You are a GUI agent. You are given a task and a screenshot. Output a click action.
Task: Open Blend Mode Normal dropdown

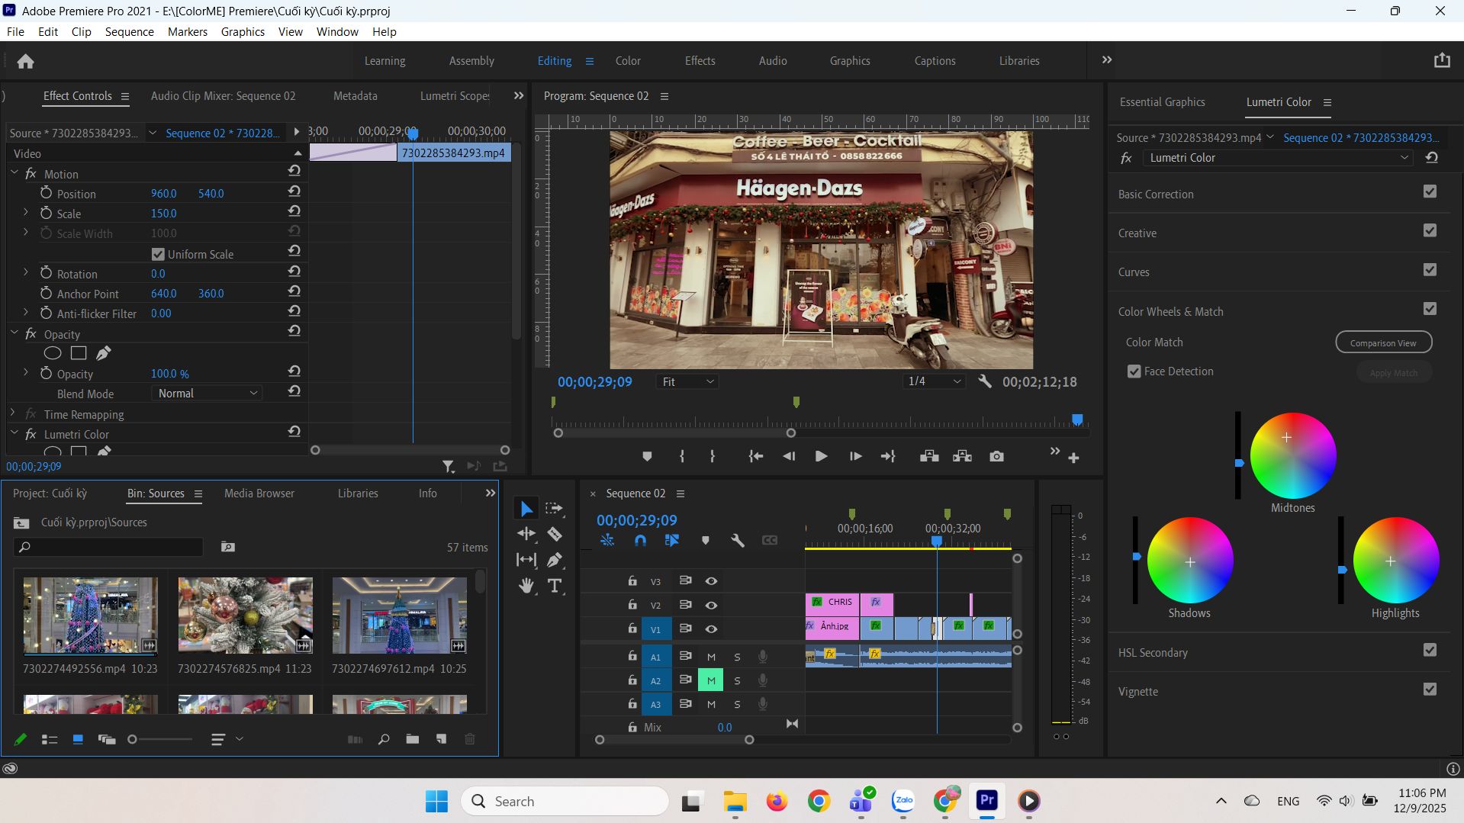(207, 394)
